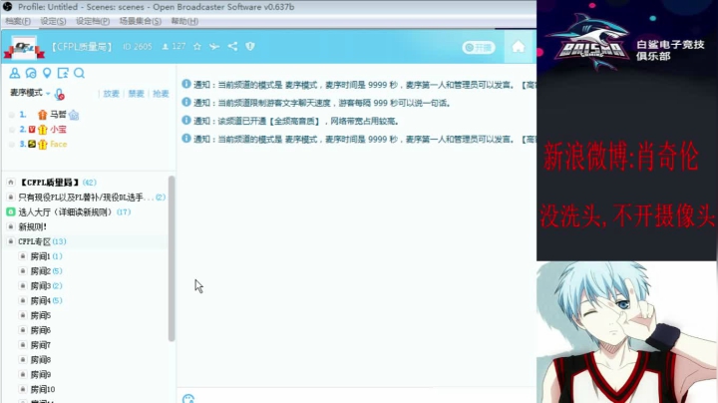Screen dimensions: 718x403
Task: Enter channel 房间7
Action: (40, 345)
